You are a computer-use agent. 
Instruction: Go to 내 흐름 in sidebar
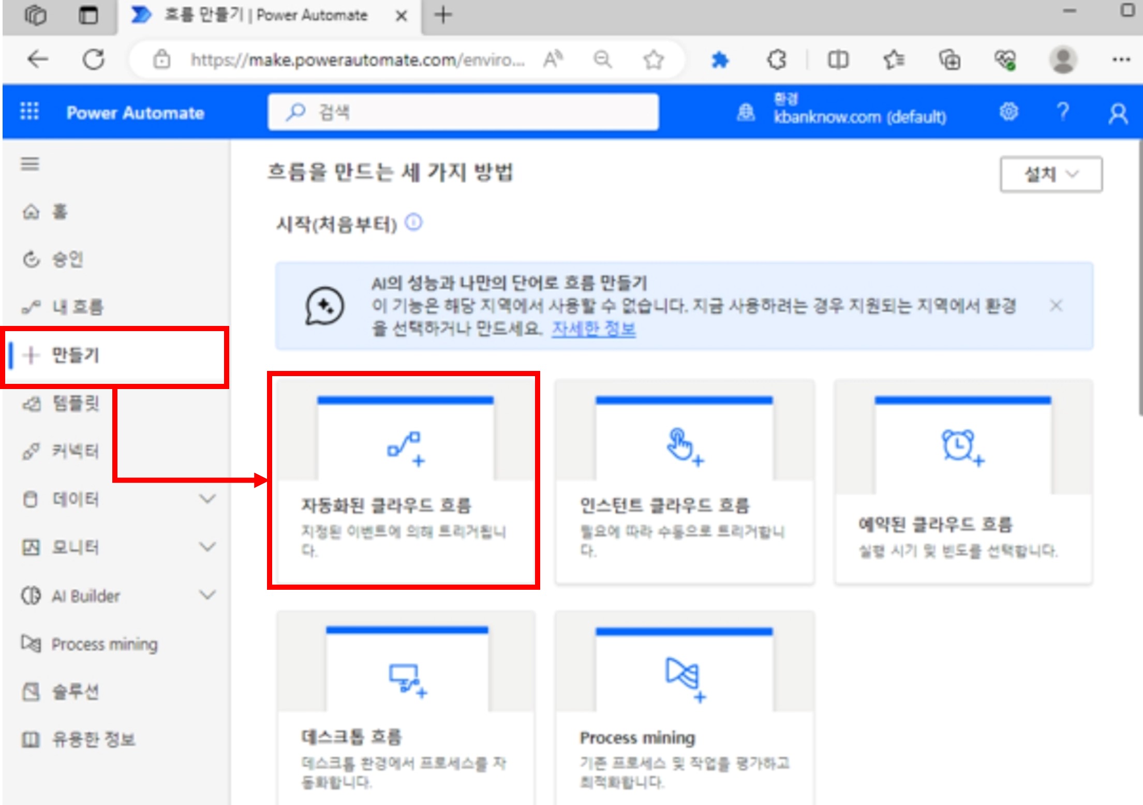tap(78, 307)
